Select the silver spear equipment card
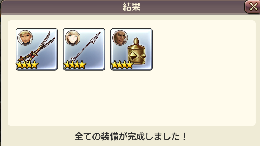This screenshot has height=146, width=260. point(84,49)
